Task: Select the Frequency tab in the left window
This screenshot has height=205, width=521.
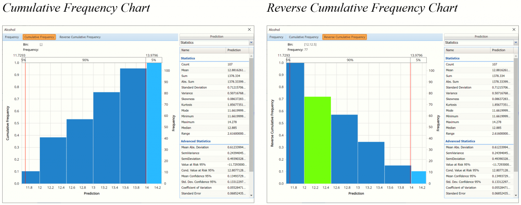Action: point(12,37)
